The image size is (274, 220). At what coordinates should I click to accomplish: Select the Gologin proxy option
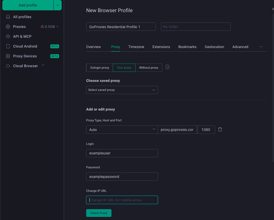(100, 68)
